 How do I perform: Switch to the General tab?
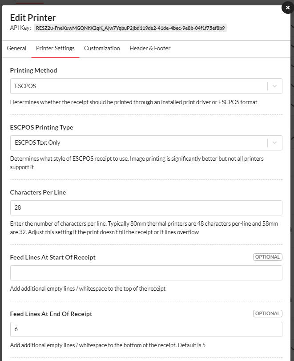click(16, 49)
